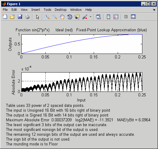Open the Insert menu
This screenshot has width=158, height=149.
pos(35,10)
